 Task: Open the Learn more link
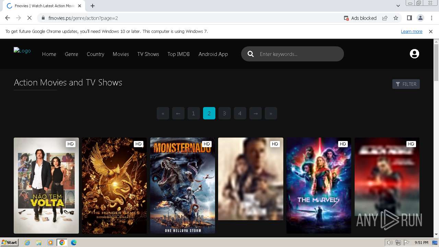coord(412,32)
